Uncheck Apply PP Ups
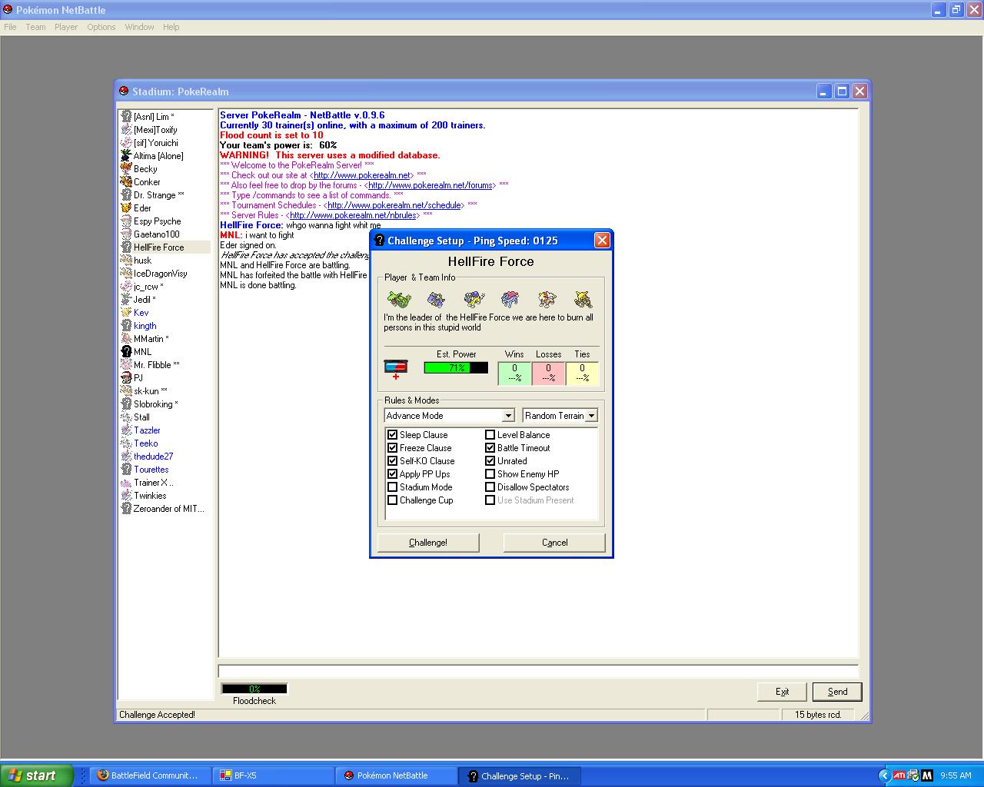The image size is (984, 787). click(392, 474)
